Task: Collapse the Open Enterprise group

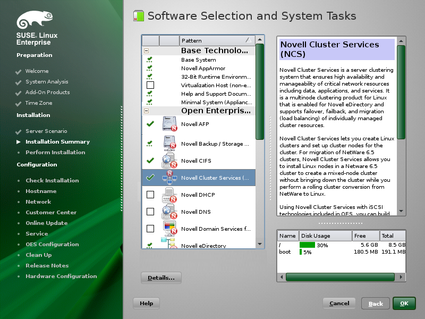Action: click(146, 111)
